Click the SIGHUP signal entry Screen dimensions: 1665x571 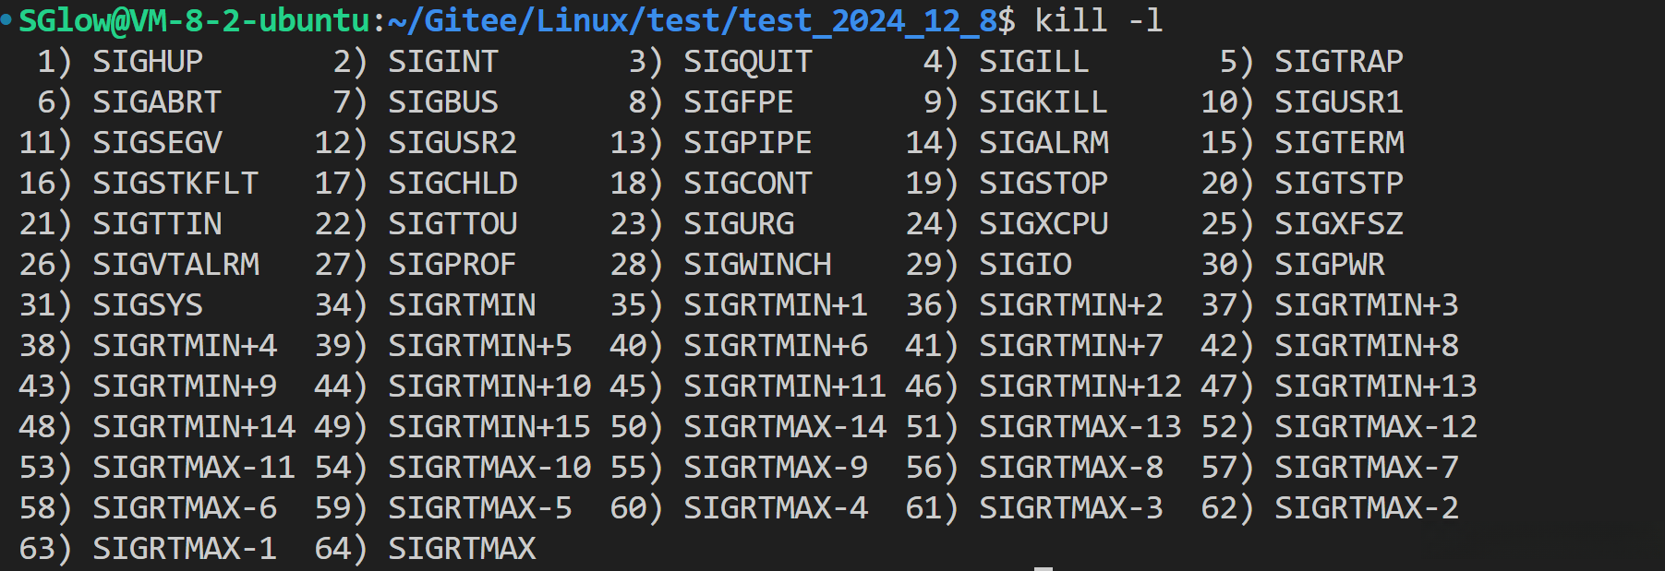(x=148, y=62)
